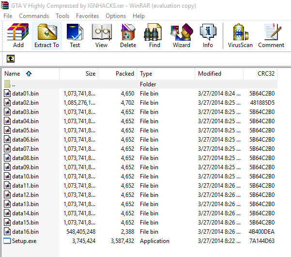This screenshot has height=257, width=291.
Task: Select the data06.bin file icon
Action: [x=7, y=139]
